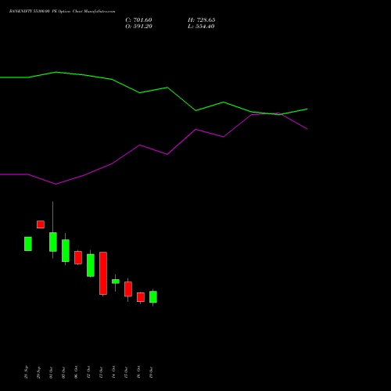The width and height of the screenshot is (391, 391).
Task: Click the 29 Sep date label
Action: [38, 372]
